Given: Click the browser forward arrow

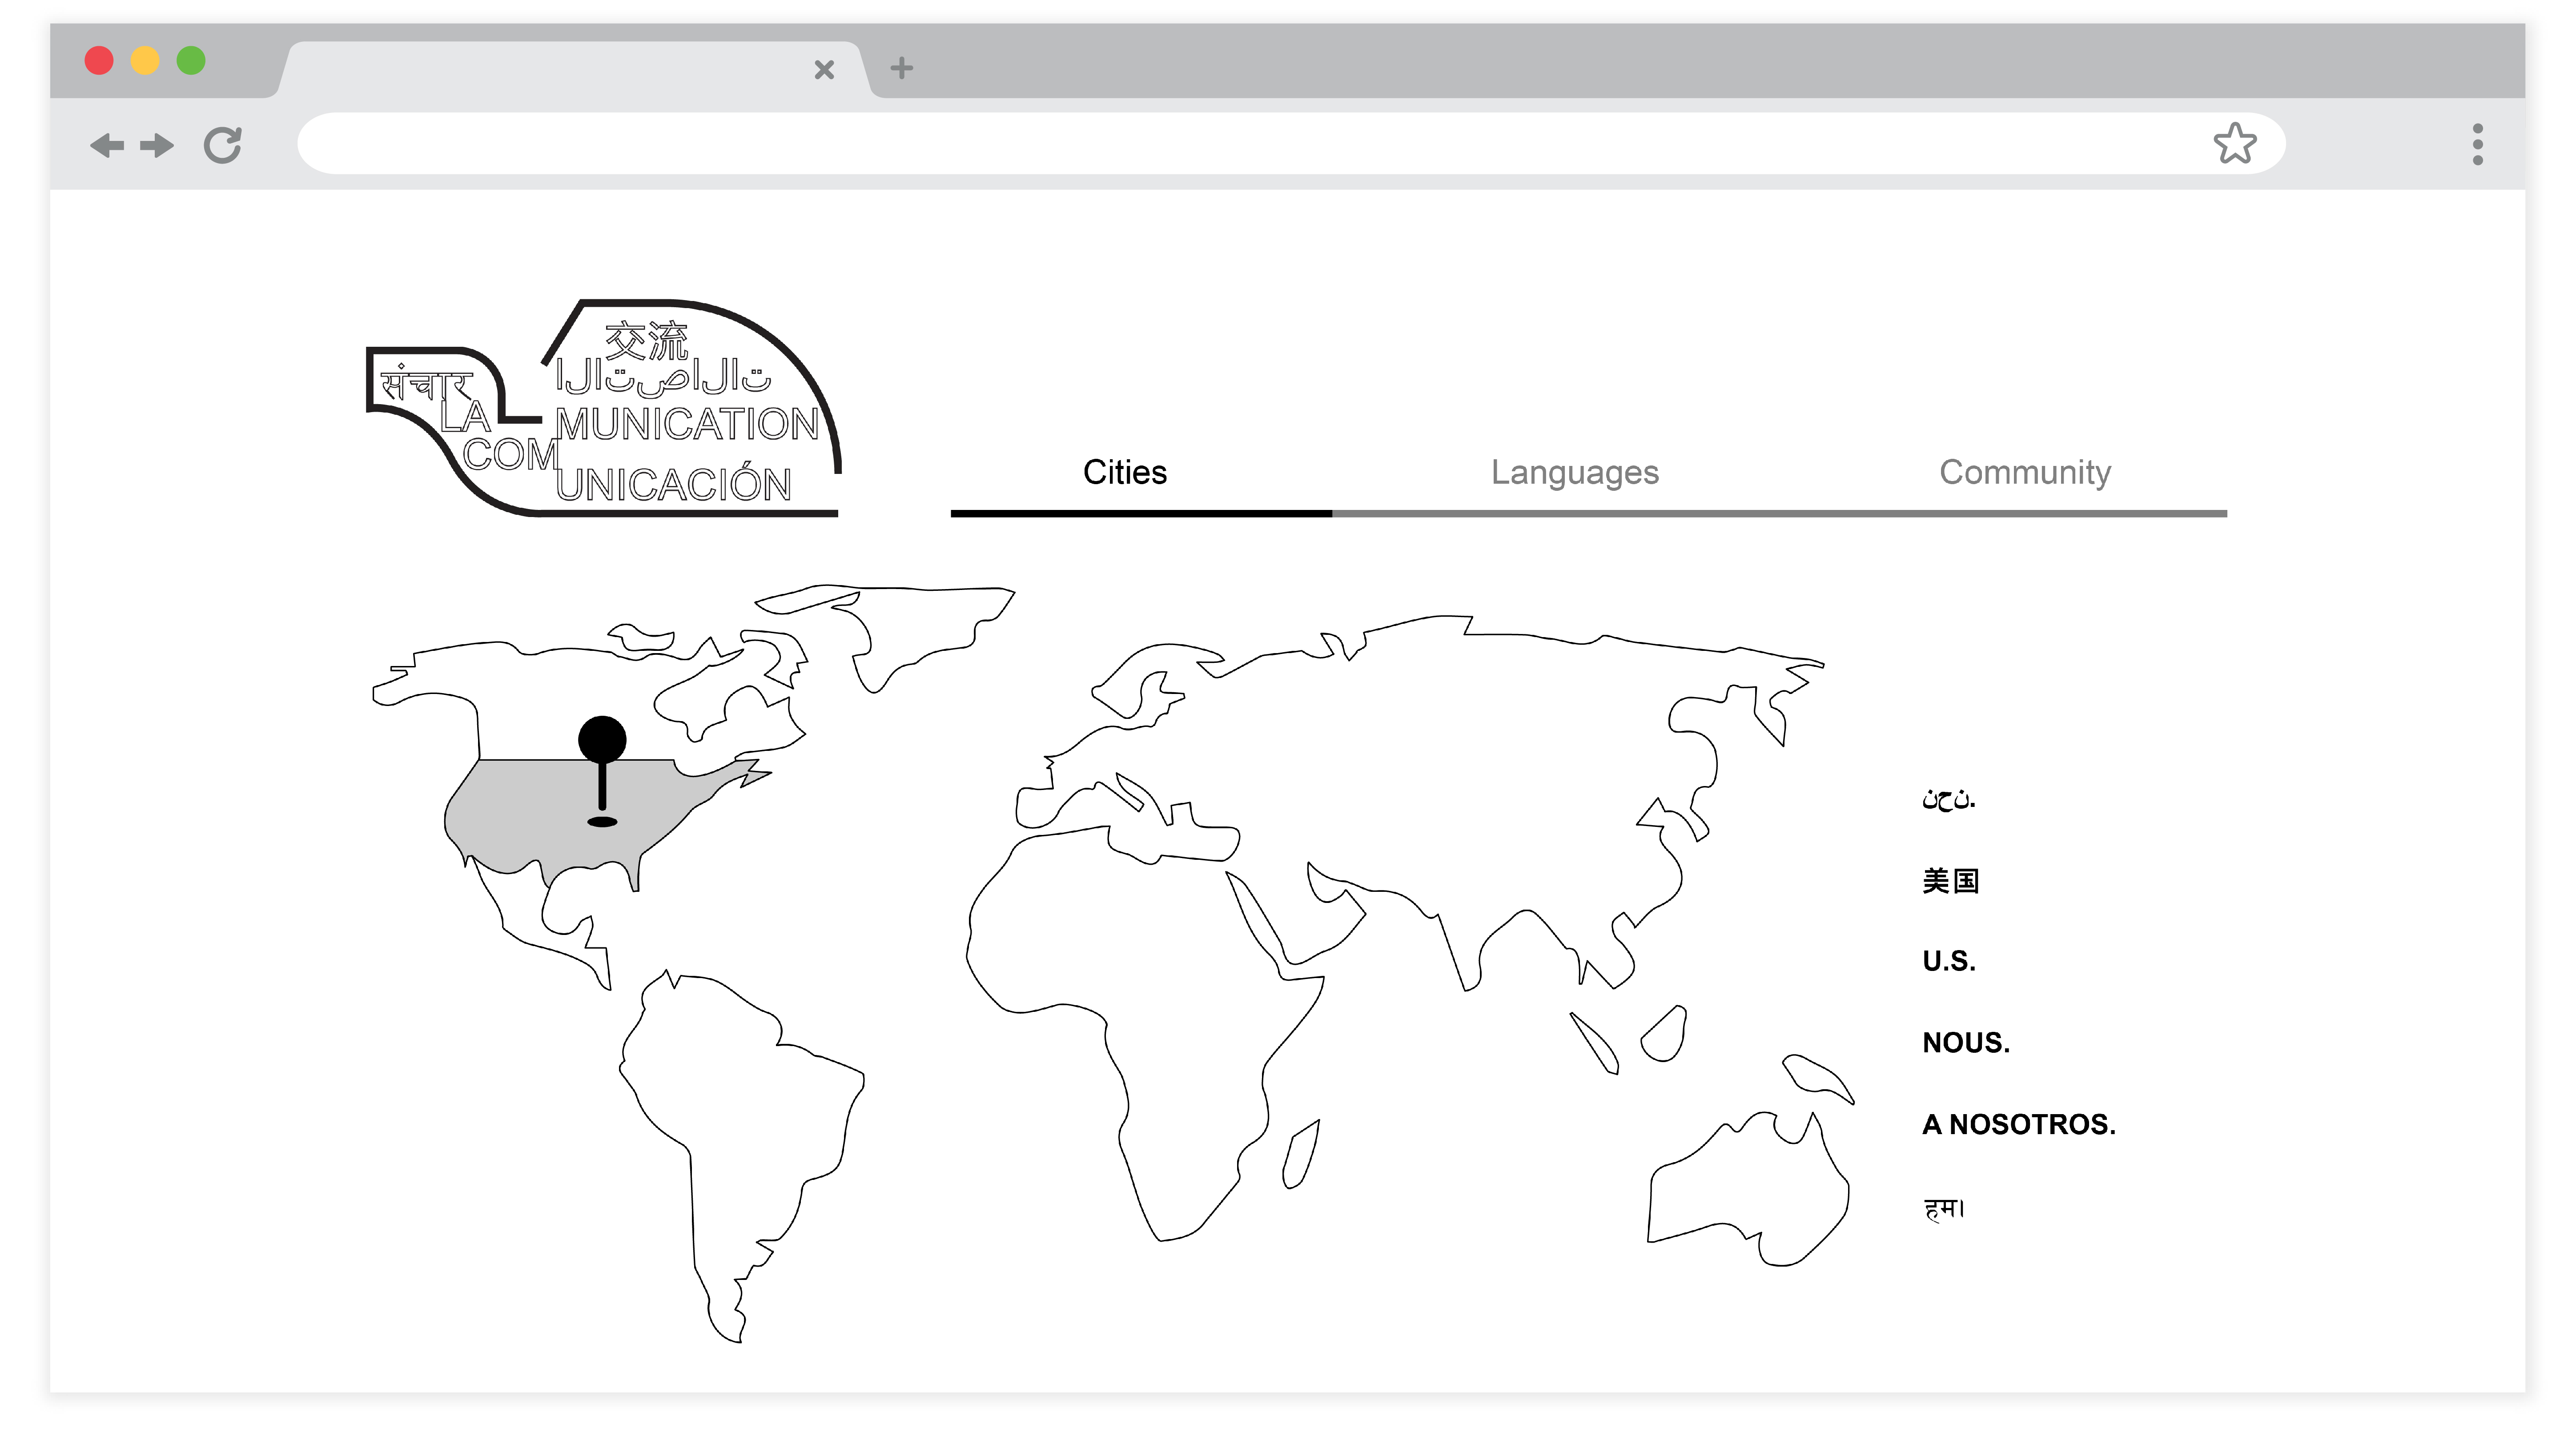Looking at the screenshot, I should (157, 146).
